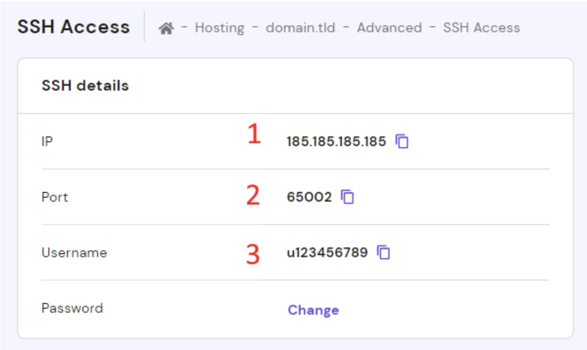Click the IP row label
The height and width of the screenshot is (350, 587).
coord(47,141)
